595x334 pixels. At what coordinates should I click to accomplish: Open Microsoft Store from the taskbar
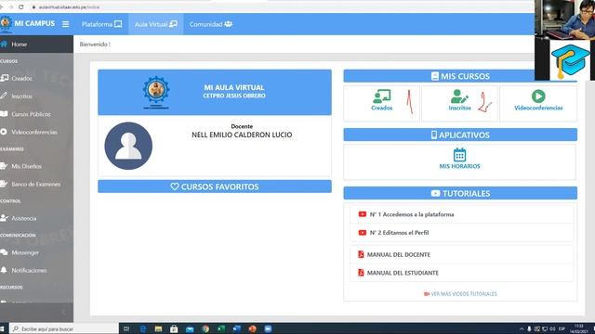(174, 328)
